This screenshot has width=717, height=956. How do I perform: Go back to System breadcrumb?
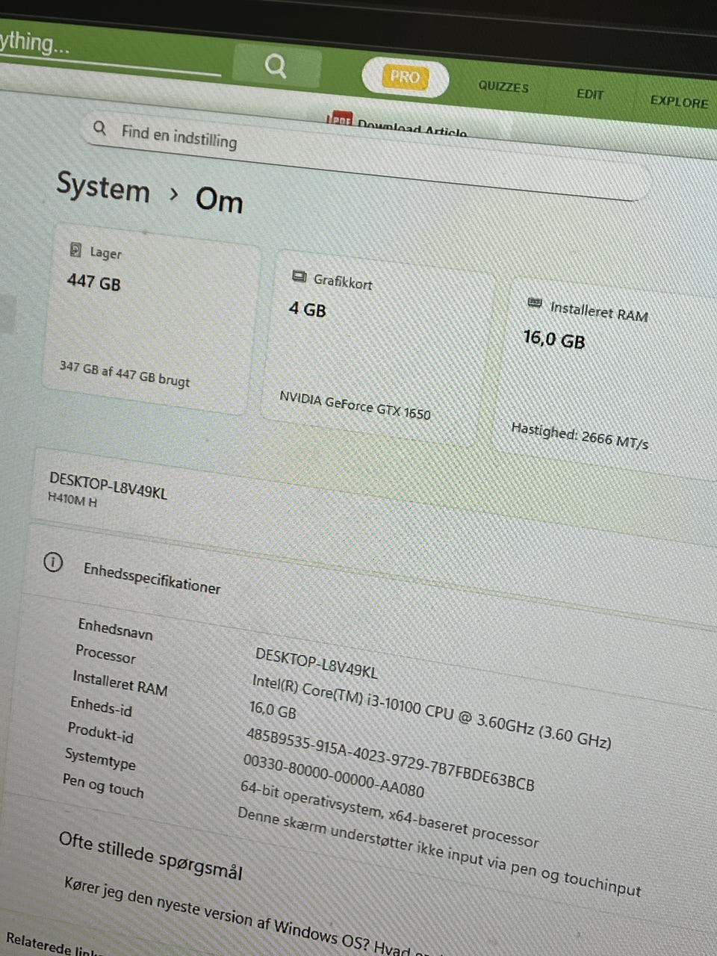(103, 186)
